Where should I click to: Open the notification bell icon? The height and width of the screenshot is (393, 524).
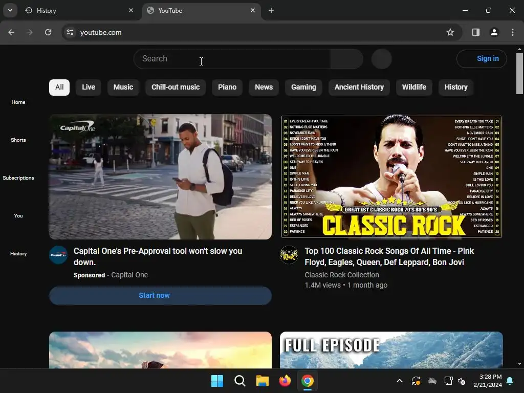pyautogui.click(x=510, y=381)
